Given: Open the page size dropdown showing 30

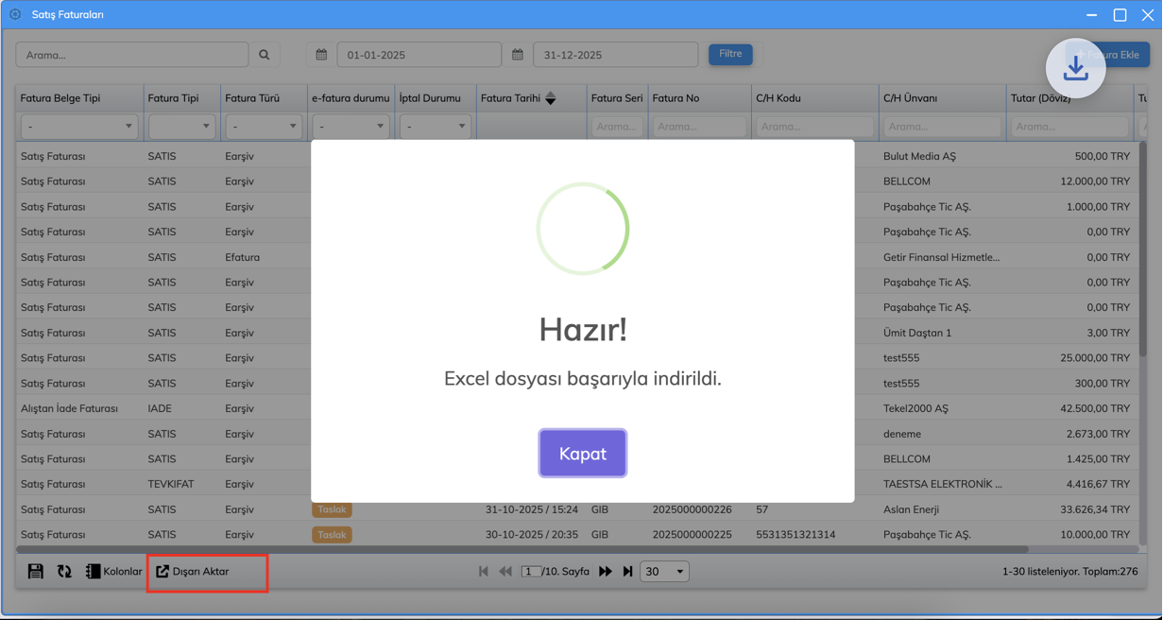Looking at the screenshot, I should click(664, 572).
